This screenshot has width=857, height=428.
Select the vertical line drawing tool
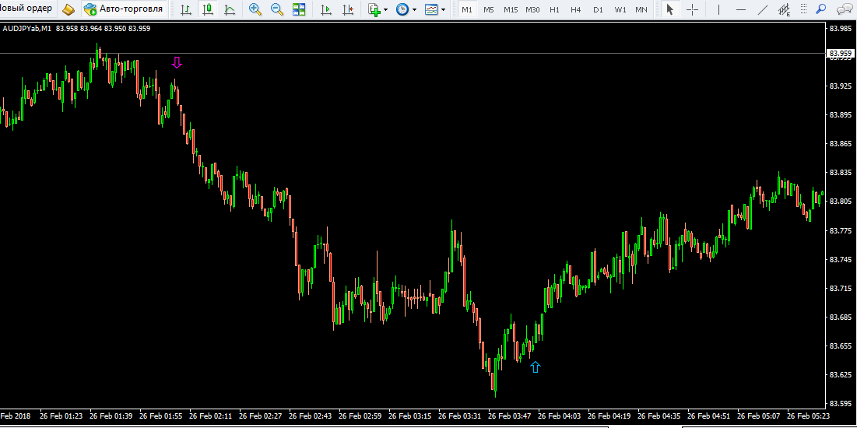718,9
